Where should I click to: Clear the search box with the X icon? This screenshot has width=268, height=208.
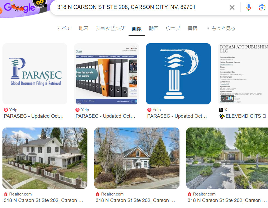coord(232,7)
